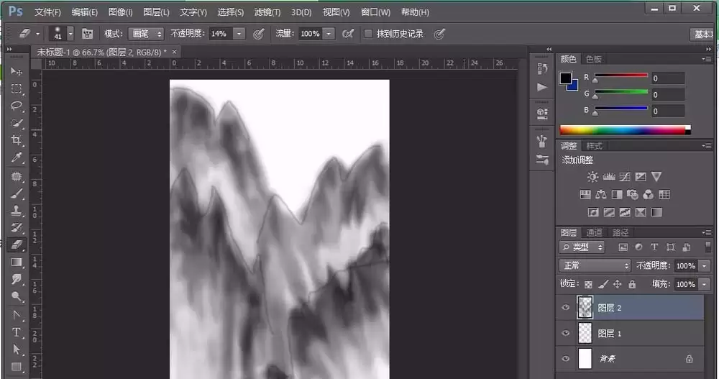Toggle lock position icon
Image resolution: width=719 pixels, height=379 pixels.
click(618, 285)
